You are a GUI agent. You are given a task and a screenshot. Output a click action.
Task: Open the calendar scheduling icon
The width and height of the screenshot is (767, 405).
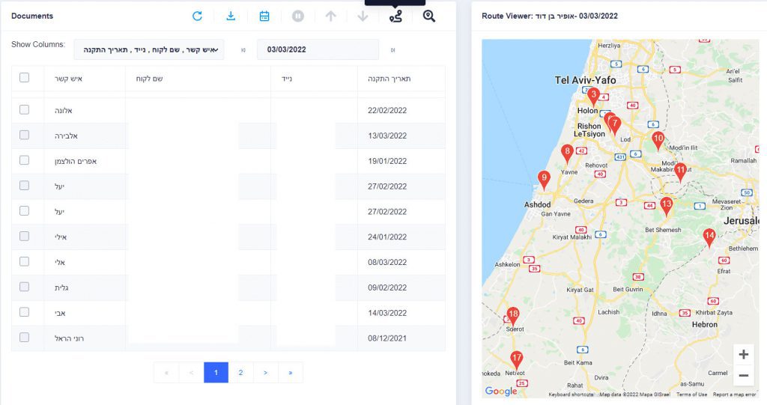tap(264, 16)
